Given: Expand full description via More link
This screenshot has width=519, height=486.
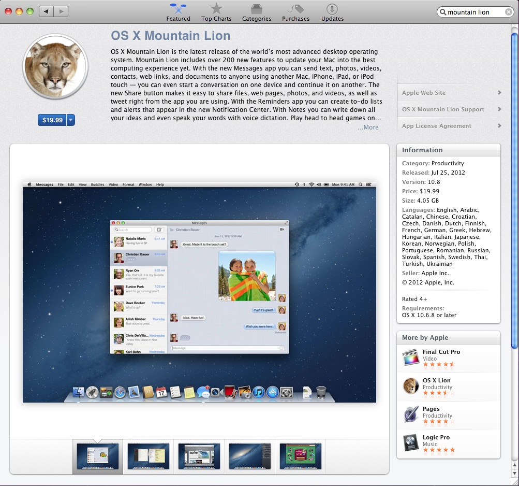Looking at the screenshot, I should [368, 127].
